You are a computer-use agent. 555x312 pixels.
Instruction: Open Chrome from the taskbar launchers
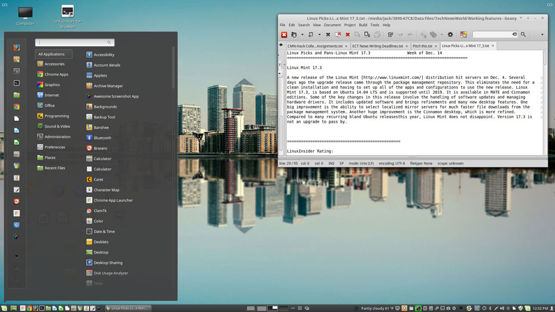(x=29, y=308)
